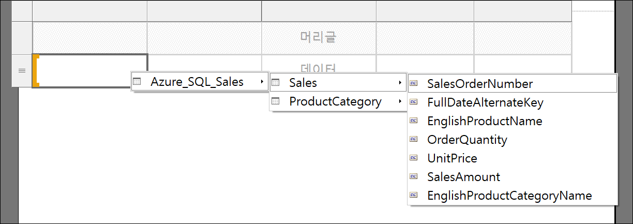Click the table icon beside Sales
633x224 pixels.
276,83
